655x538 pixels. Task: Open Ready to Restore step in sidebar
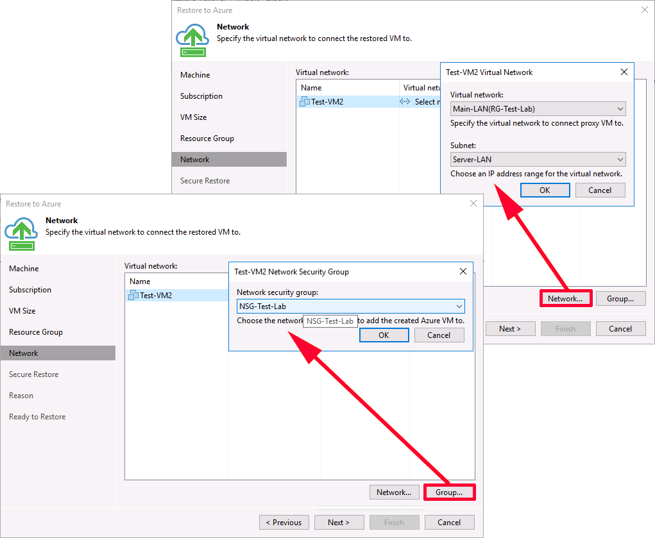click(x=37, y=417)
